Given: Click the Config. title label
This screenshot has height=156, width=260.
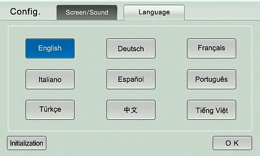Looking at the screenshot, I should click(25, 12).
